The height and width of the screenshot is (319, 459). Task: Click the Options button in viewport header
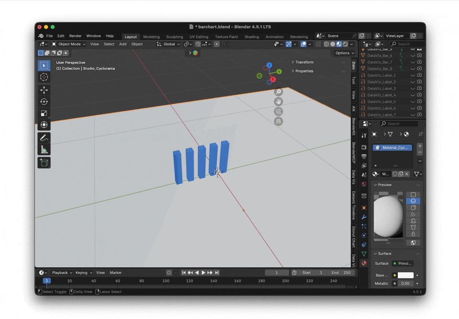tap(344, 53)
